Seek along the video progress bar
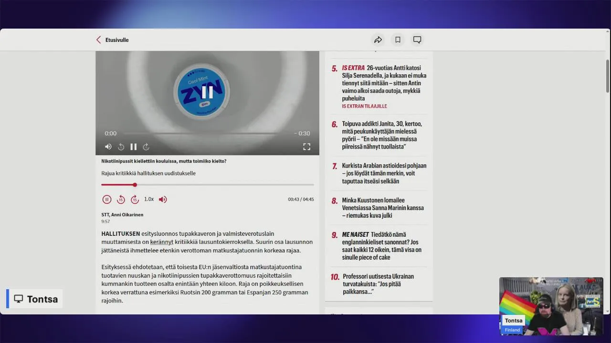 [x=207, y=133]
